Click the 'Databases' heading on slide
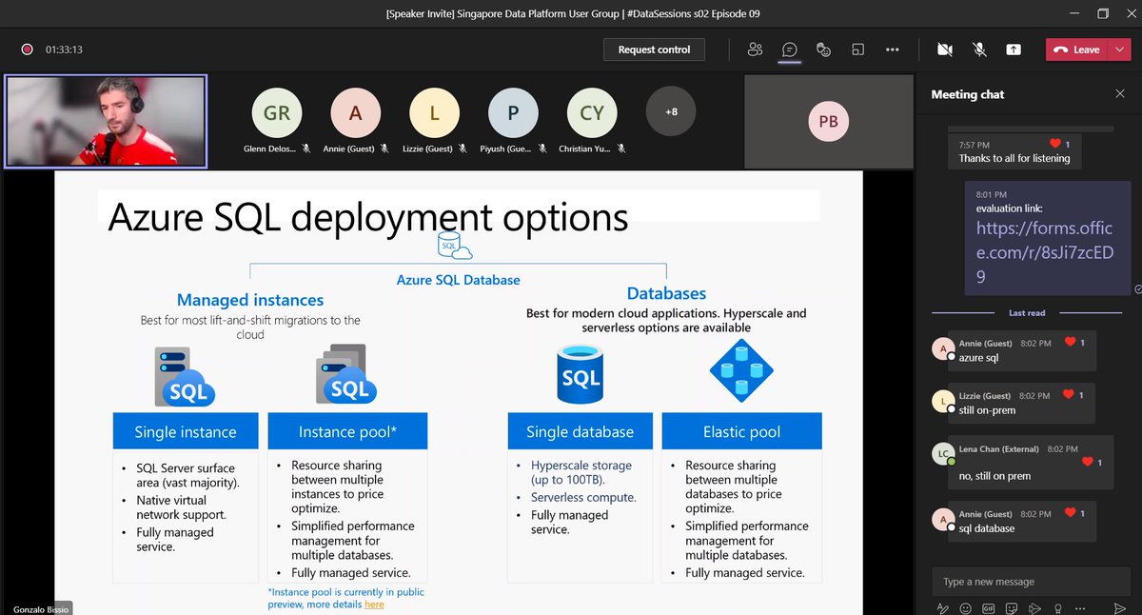This screenshot has height=615, width=1142. click(666, 293)
